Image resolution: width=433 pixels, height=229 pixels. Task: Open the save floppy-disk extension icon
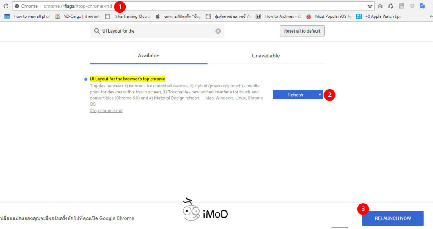click(x=402, y=6)
